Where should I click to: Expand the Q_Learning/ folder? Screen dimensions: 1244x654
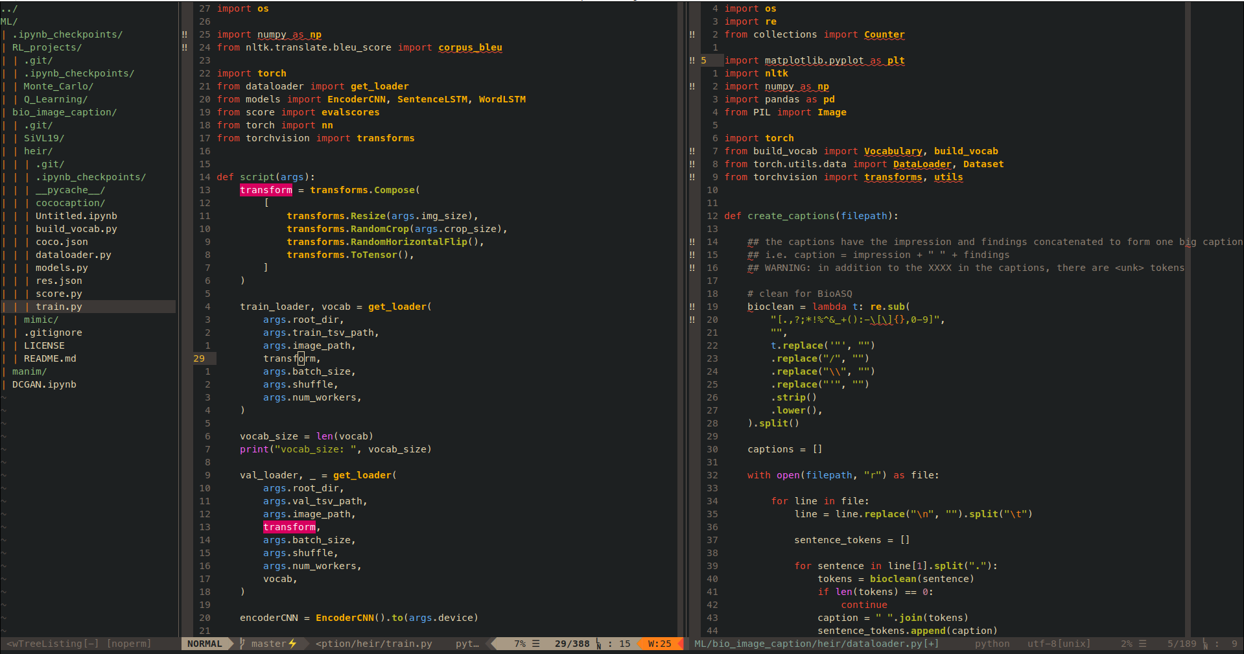tap(56, 99)
